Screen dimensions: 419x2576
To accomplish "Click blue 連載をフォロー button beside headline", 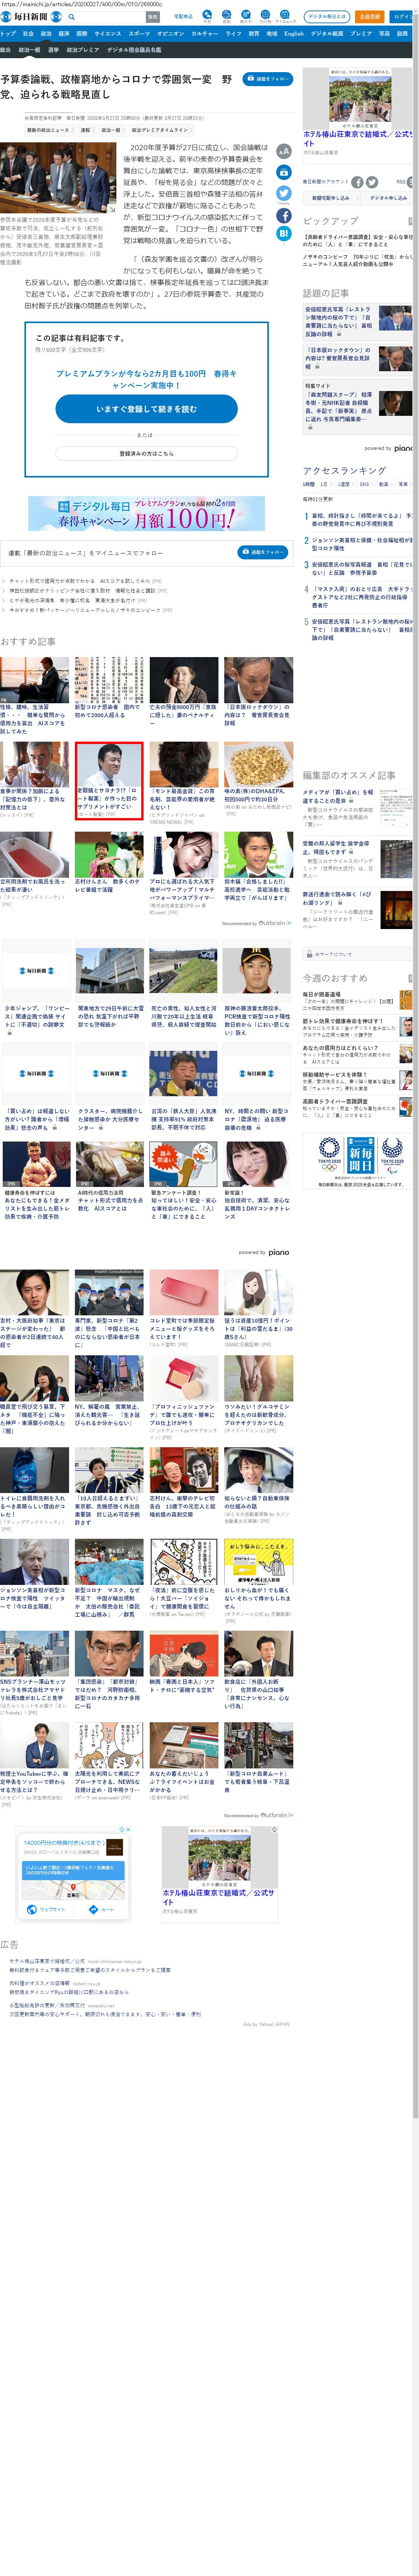I will [x=267, y=78].
